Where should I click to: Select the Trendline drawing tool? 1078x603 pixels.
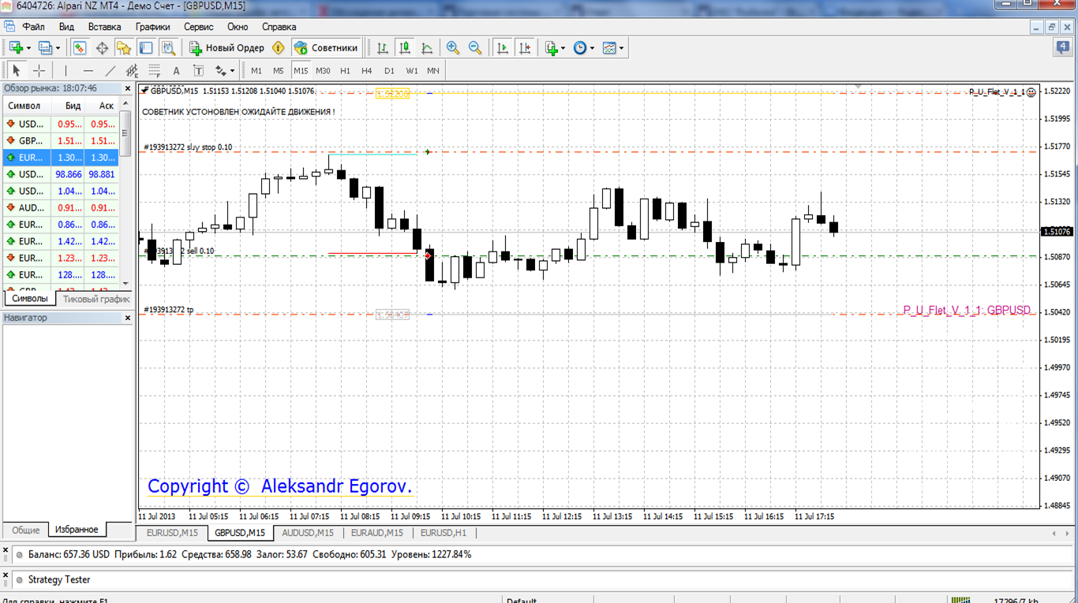[x=110, y=70]
